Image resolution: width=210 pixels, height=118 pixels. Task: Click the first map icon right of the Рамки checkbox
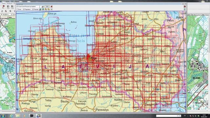click(x=40, y=10)
